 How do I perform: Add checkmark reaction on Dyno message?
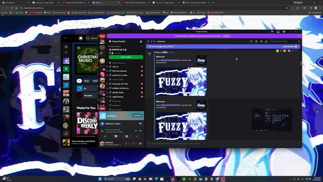pos(278,51)
